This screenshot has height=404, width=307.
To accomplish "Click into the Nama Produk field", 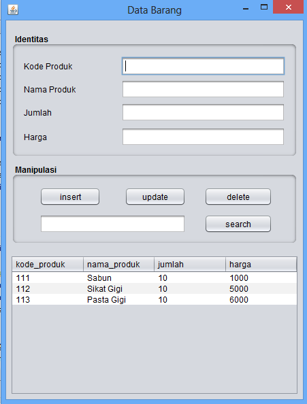I will (x=203, y=89).
